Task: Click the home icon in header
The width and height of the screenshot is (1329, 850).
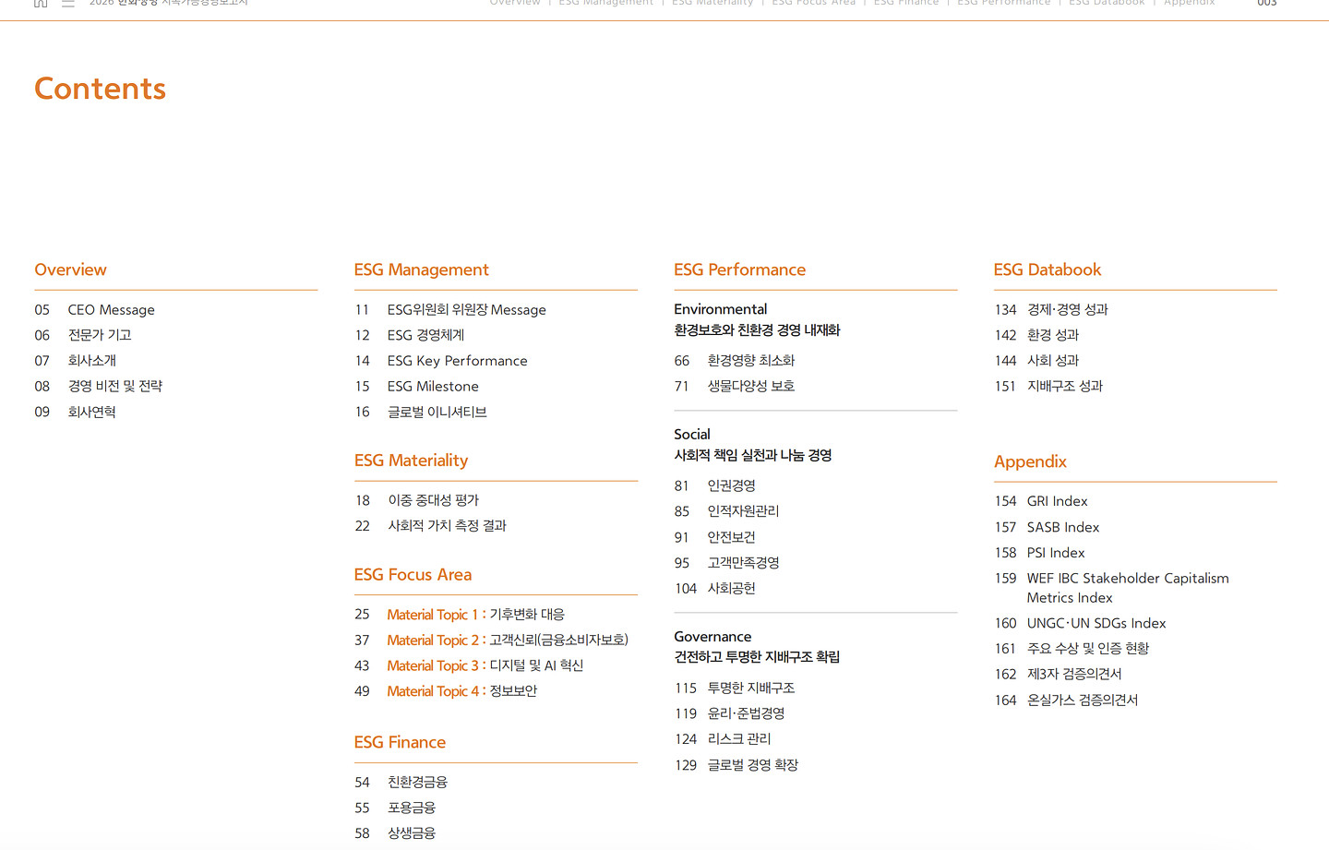Action: [41, 3]
